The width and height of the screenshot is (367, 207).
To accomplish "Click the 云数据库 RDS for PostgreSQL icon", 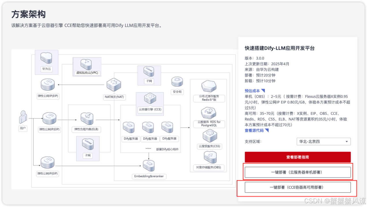I will click(209, 113).
